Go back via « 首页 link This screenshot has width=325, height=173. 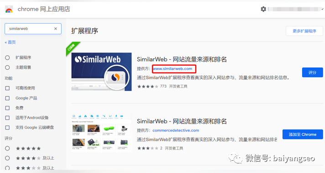tap(10, 42)
